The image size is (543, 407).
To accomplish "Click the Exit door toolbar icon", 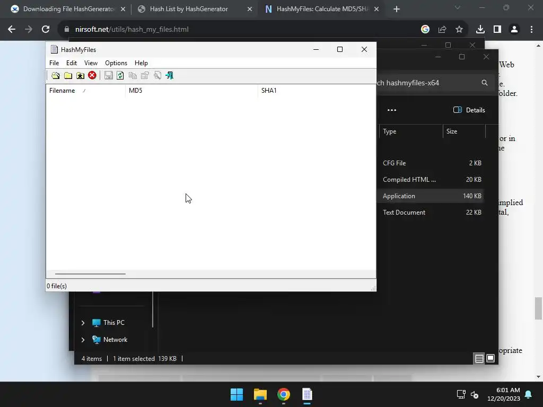I will click(169, 75).
